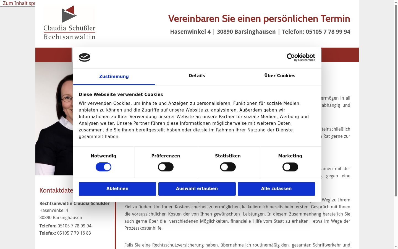Click the lawyer portrait photo
Image resolution: width=398 pixels, height=249 pixels.
pyautogui.click(x=54, y=119)
